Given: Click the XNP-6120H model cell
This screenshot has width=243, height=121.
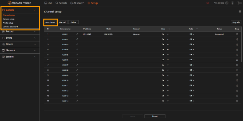Looking at the screenshot, I should point(109,34).
